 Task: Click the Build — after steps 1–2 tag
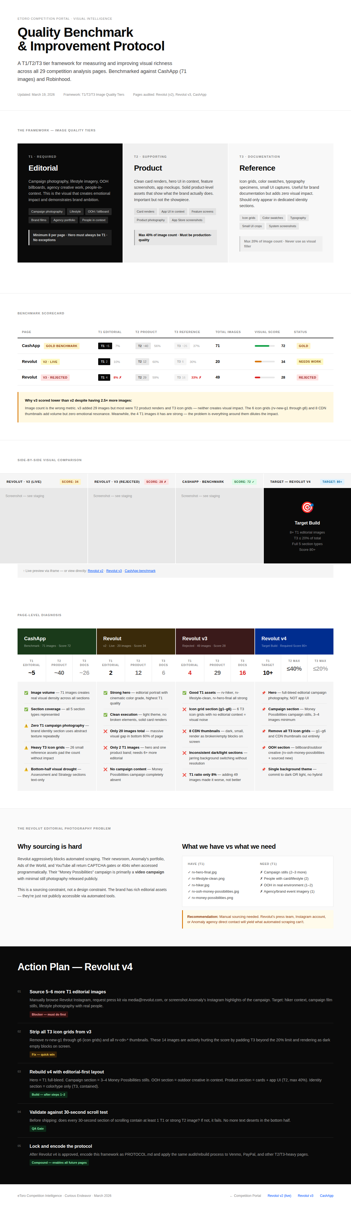[48, 1095]
